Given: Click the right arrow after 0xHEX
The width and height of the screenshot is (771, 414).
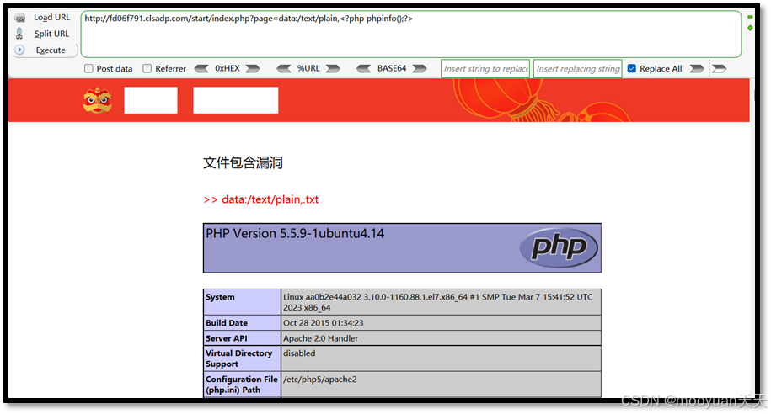Looking at the screenshot, I should pyautogui.click(x=253, y=68).
